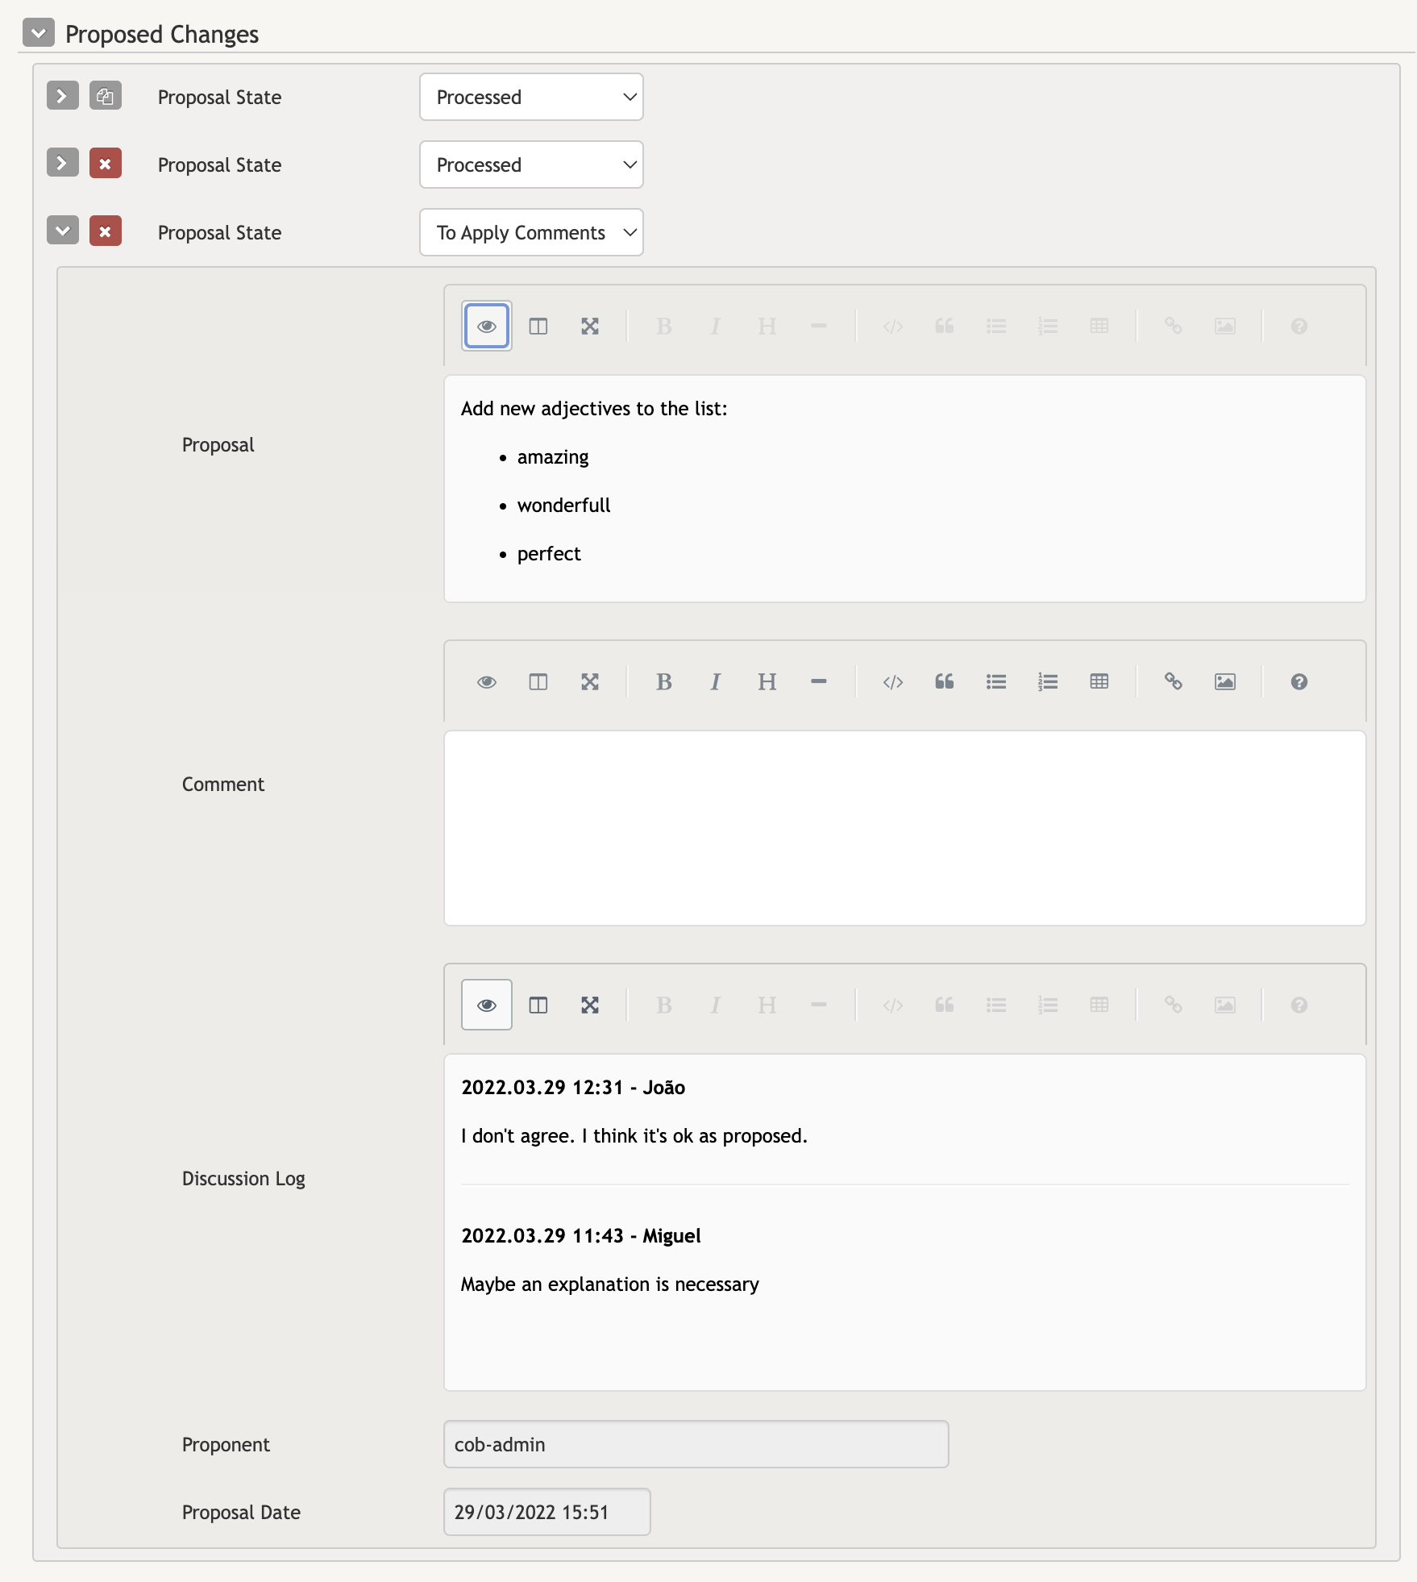Click the Proposal Date field
Viewport: 1417px width, 1582px height.
[x=547, y=1512]
